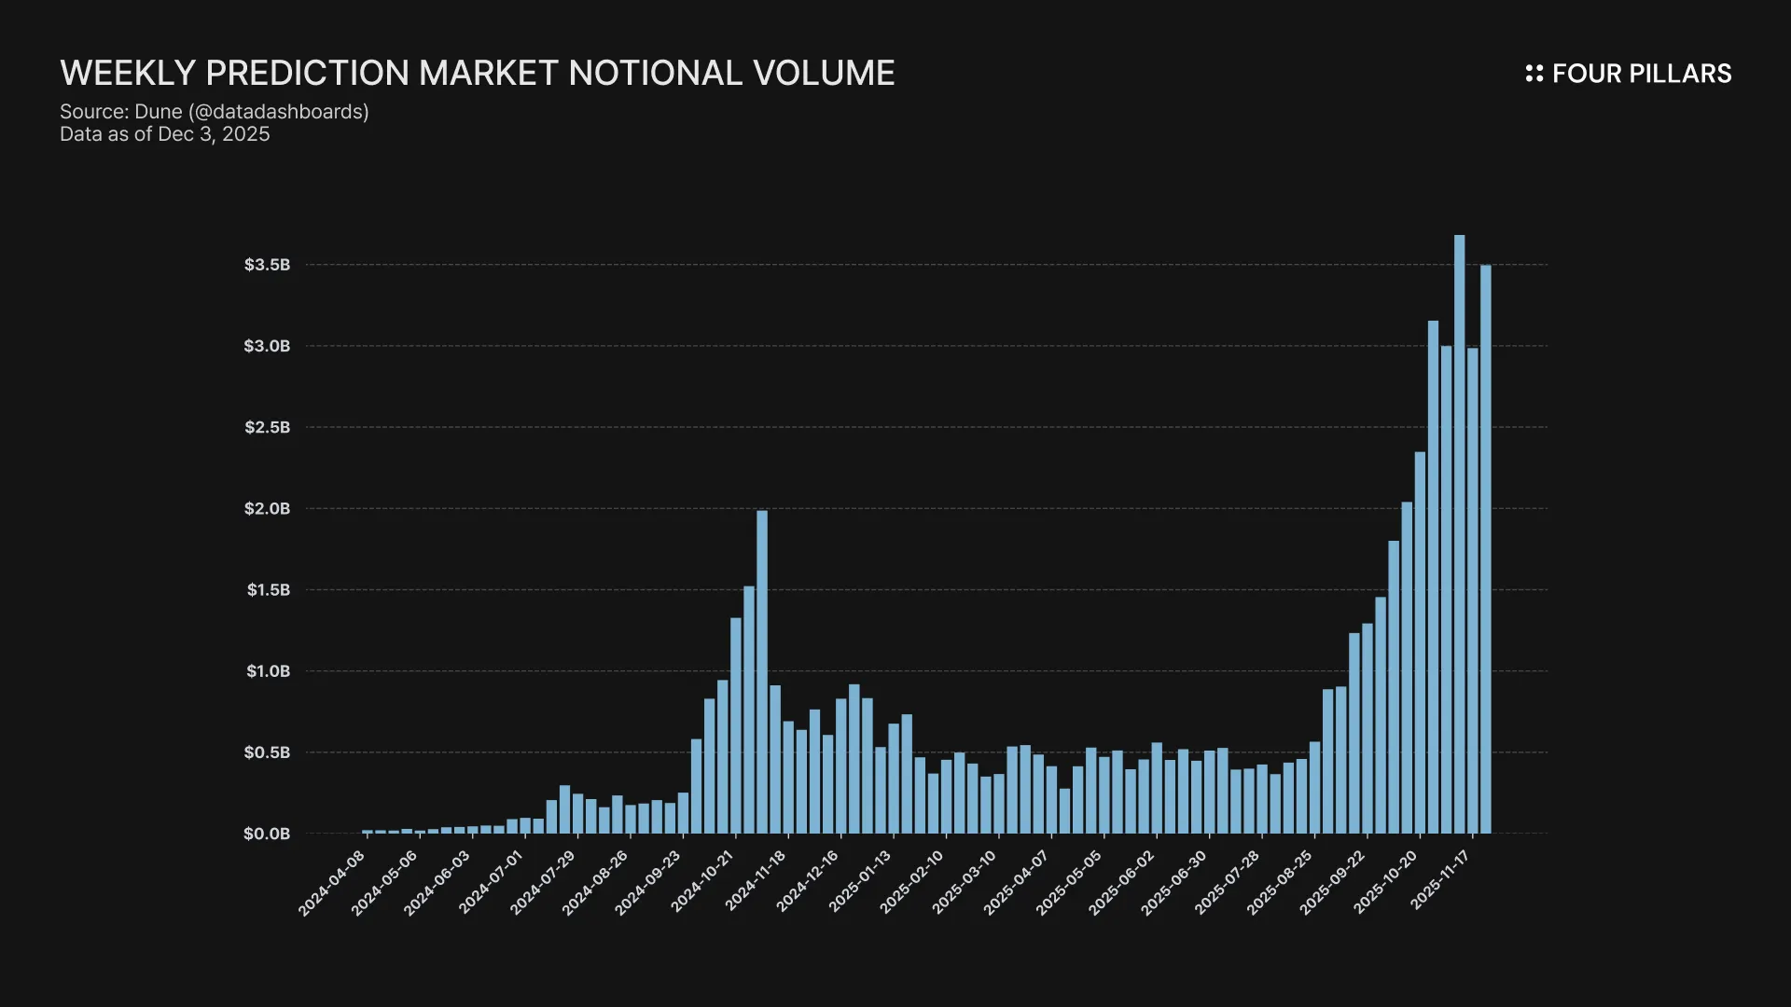
Task: Click the 2025-08-25 x-axis date label
Action: click(1280, 884)
